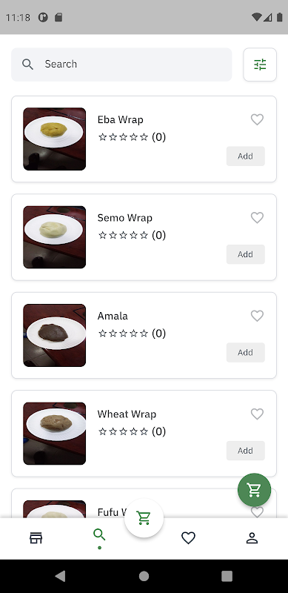Add Wheat Wrap to cart
The image size is (288, 593).
245,451
